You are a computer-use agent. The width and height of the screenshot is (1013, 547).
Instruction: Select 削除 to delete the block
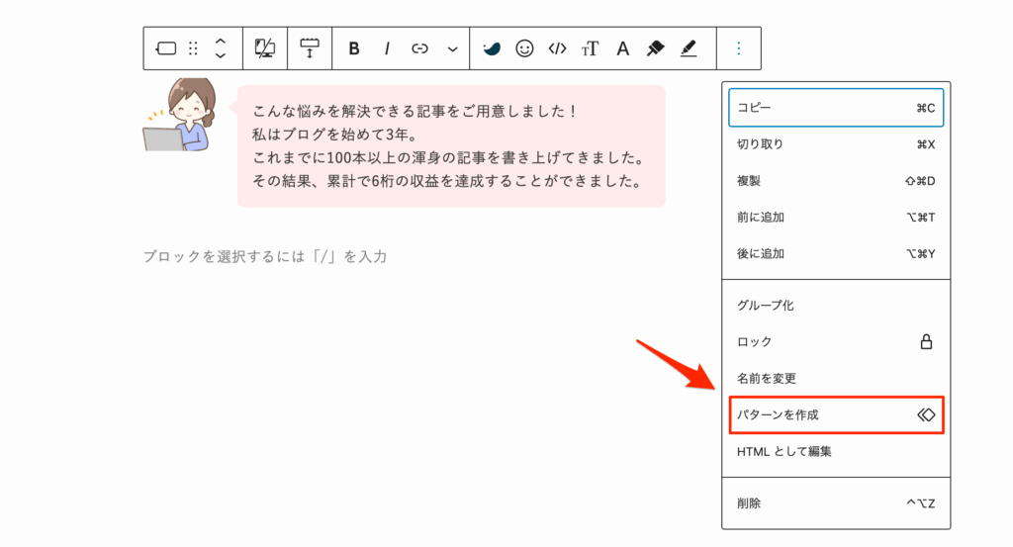click(836, 503)
